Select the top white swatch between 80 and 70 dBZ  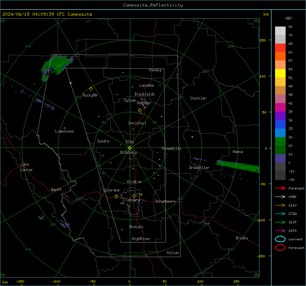280,31
